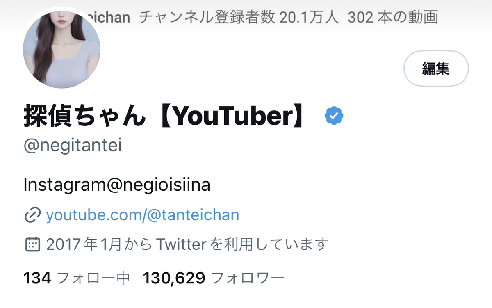Click 302 本の動画 in the banner
Viewport: 492px width, 308px height.
[x=393, y=17]
